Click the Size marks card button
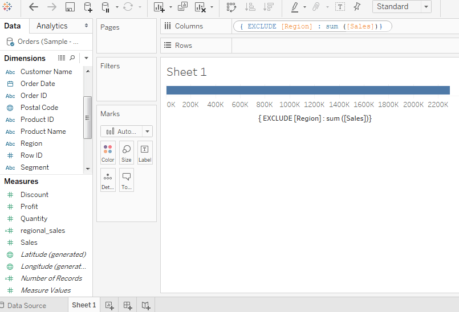This screenshot has width=459, height=312. 127,153
